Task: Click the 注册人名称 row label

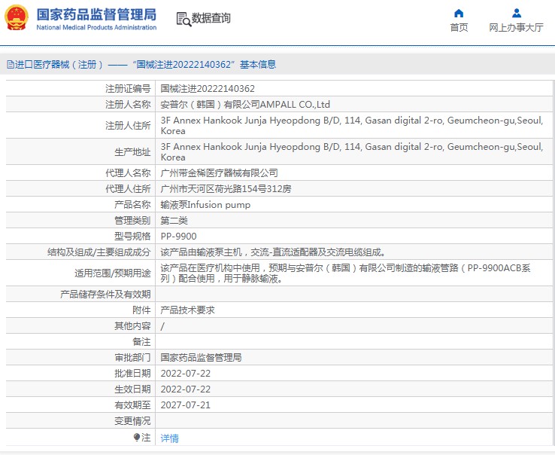Action: 128,104
